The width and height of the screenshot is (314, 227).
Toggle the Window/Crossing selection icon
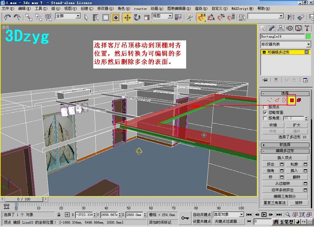tap(116, 17)
